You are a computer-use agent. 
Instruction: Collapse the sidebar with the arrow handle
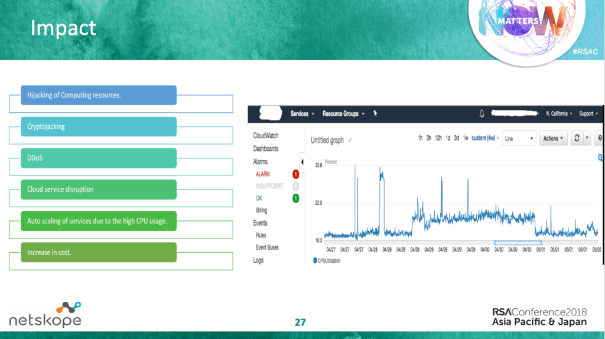(302, 162)
